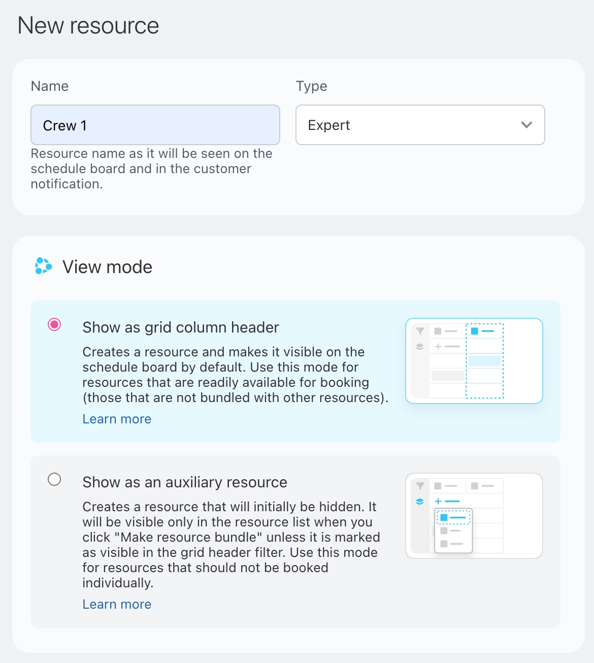The image size is (594, 663).
Task: Select the "Show as an auxiliary resource" radio button
Action: 54,480
